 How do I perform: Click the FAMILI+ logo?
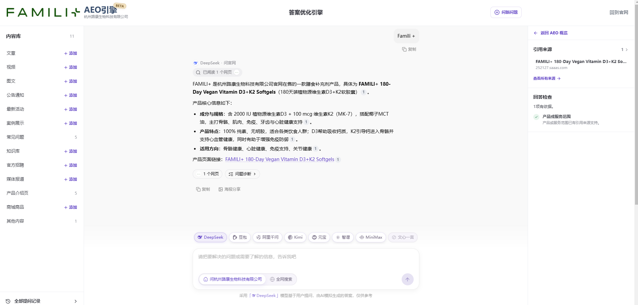click(x=43, y=13)
